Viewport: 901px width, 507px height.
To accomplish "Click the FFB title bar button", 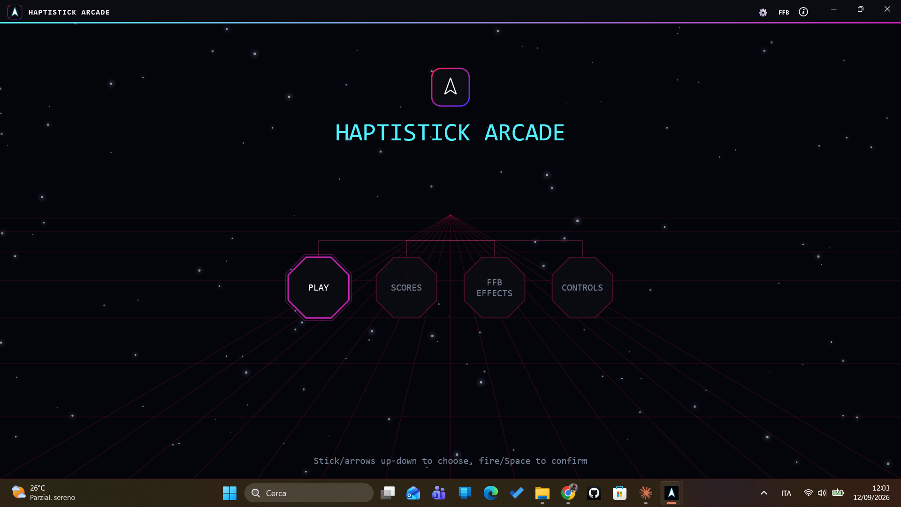I will 784,13.
